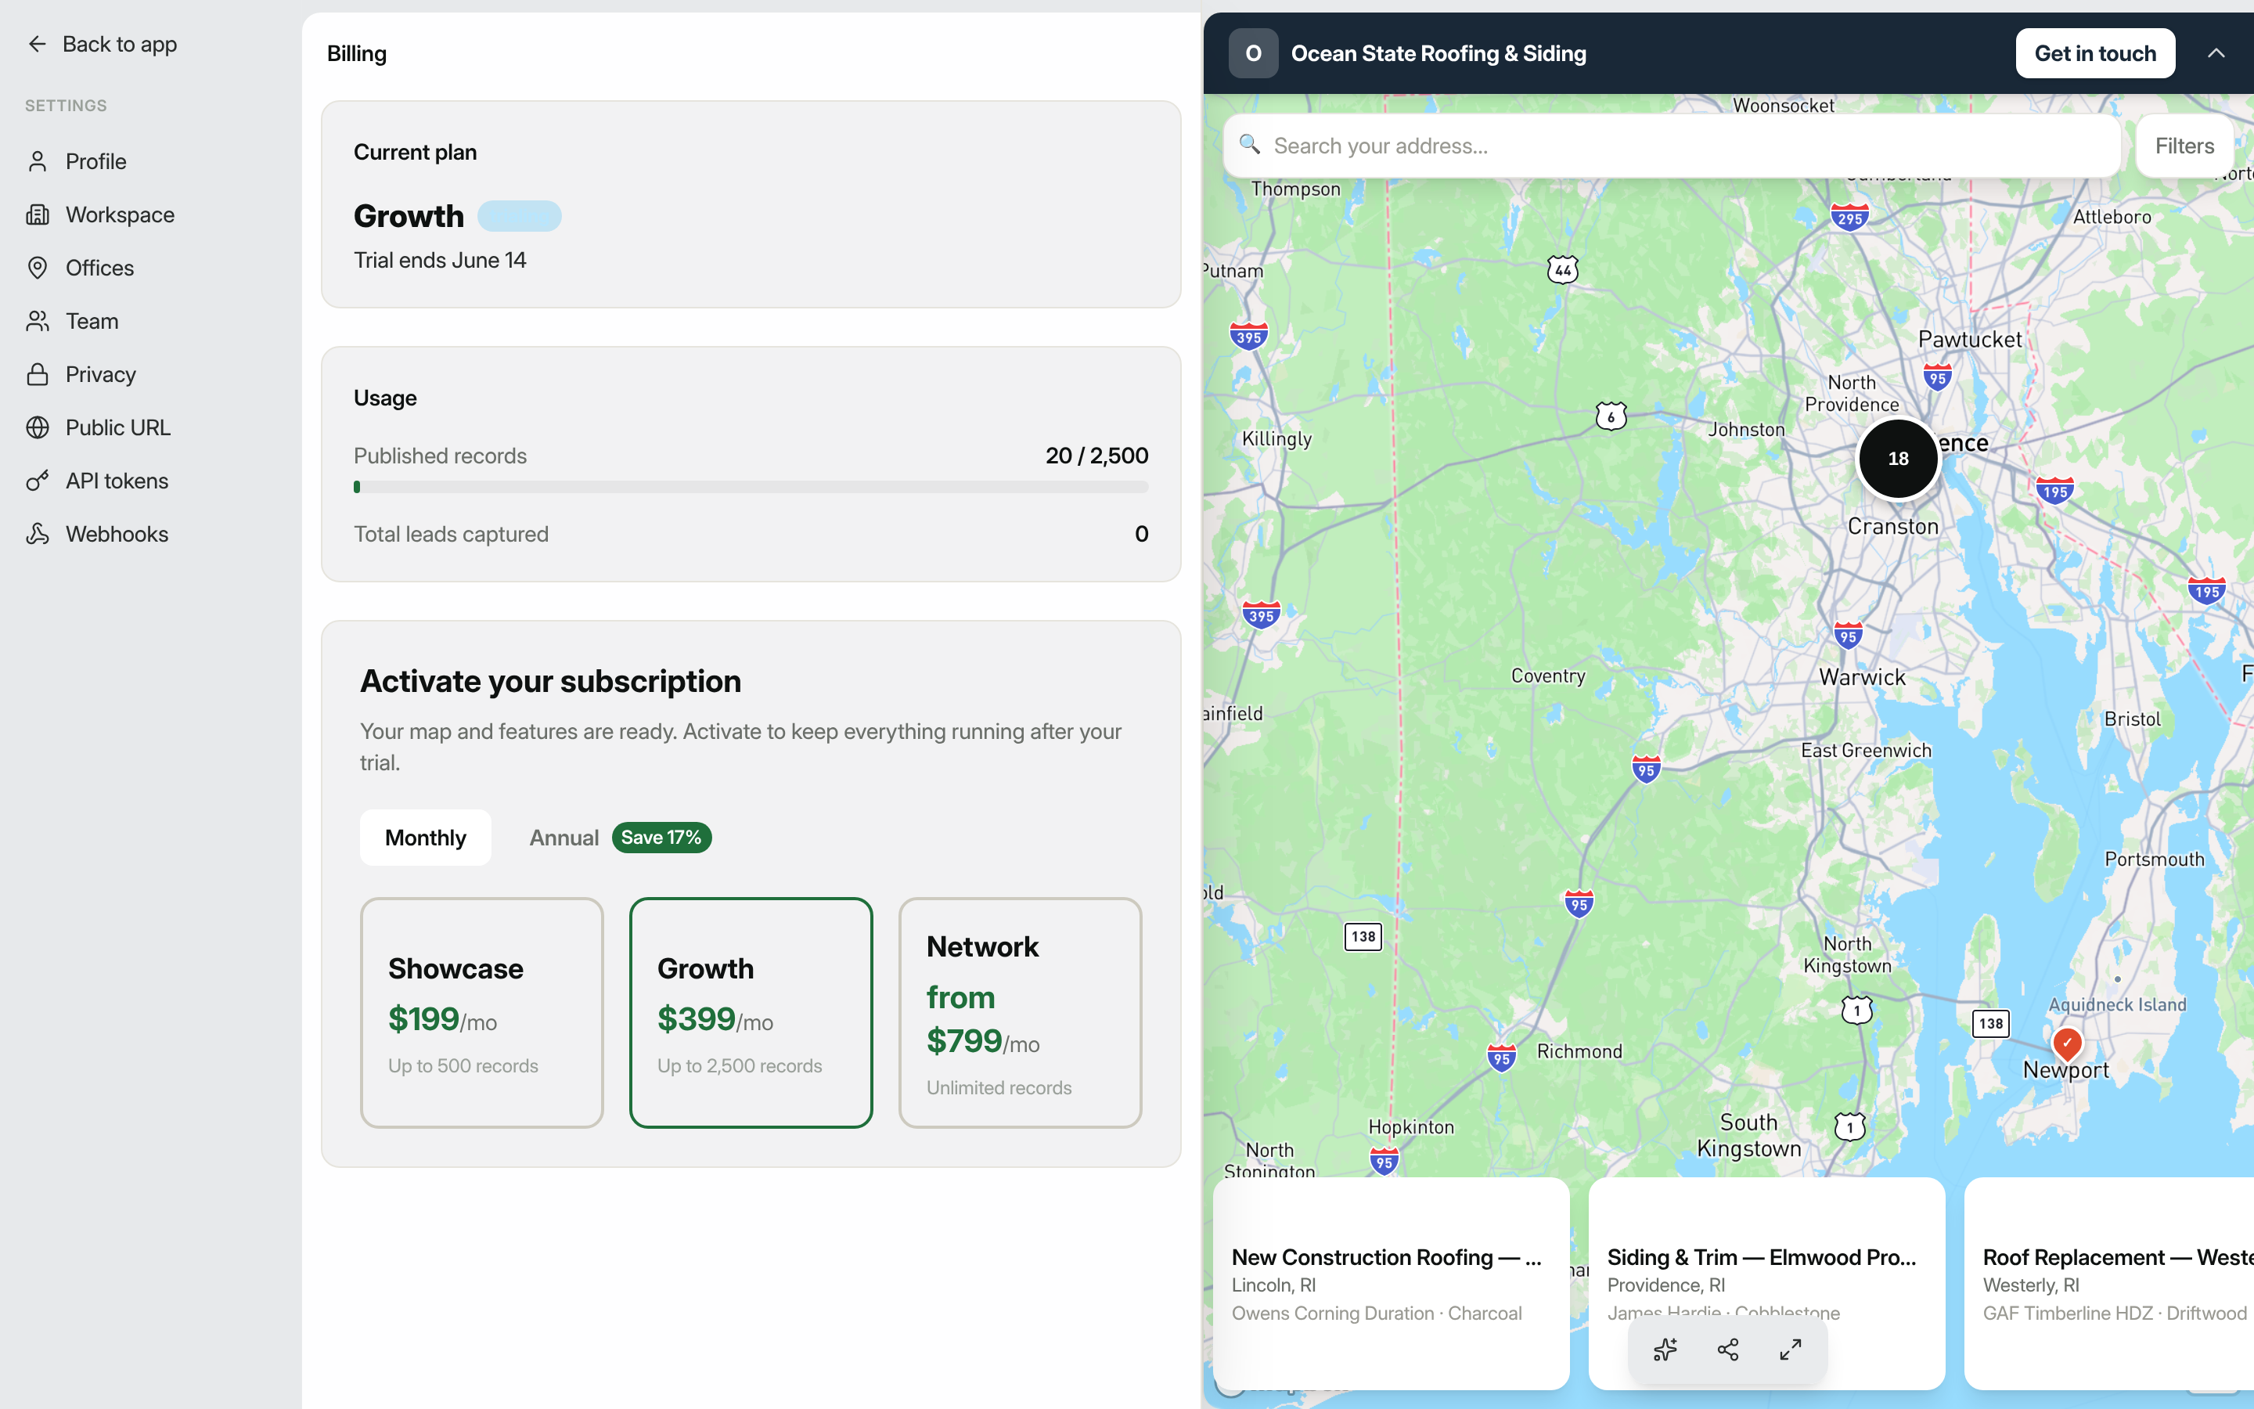Click the Total leads captured label
This screenshot has height=1409, width=2254.
451,534
